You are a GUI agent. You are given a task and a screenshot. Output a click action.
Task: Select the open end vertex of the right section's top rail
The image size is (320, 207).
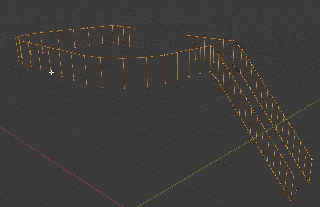(x=187, y=35)
